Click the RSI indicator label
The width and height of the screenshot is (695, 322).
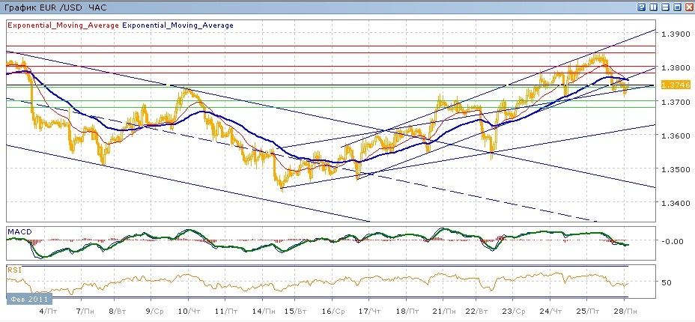tap(13, 270)
